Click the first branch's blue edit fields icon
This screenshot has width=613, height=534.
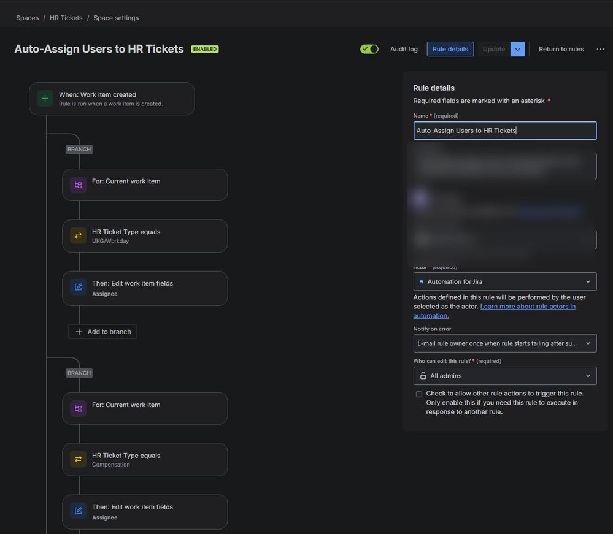78,287
